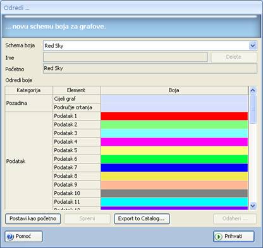This screenshot has height=248, width=263.
Task: Click the Schema boja combo box showing Red Sky
Action: click(x=150, y=45)
